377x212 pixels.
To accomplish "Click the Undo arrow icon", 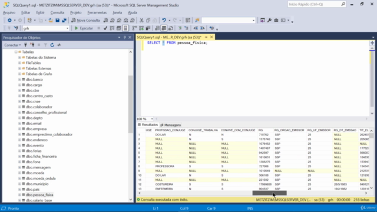I will coord(164,21).
